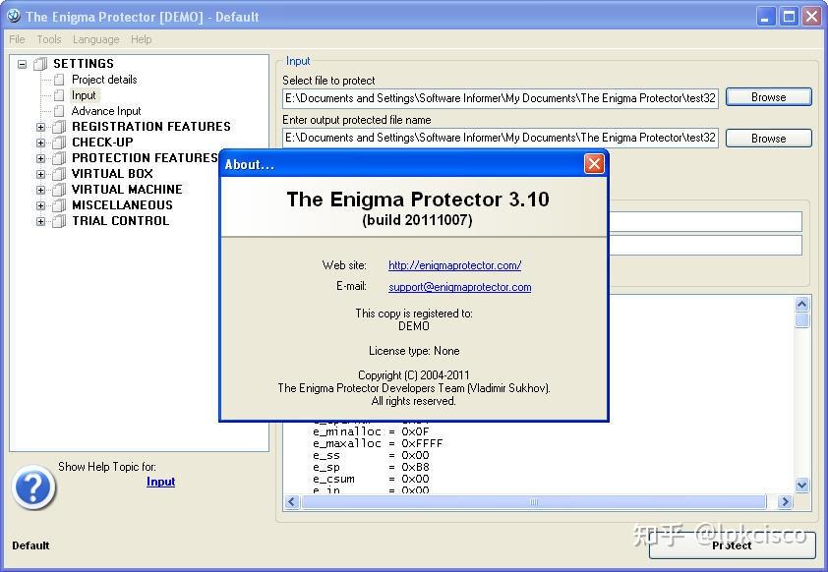Click the TRIAL CONTROL folder icon
828x572 pixels.
[59, 221]
